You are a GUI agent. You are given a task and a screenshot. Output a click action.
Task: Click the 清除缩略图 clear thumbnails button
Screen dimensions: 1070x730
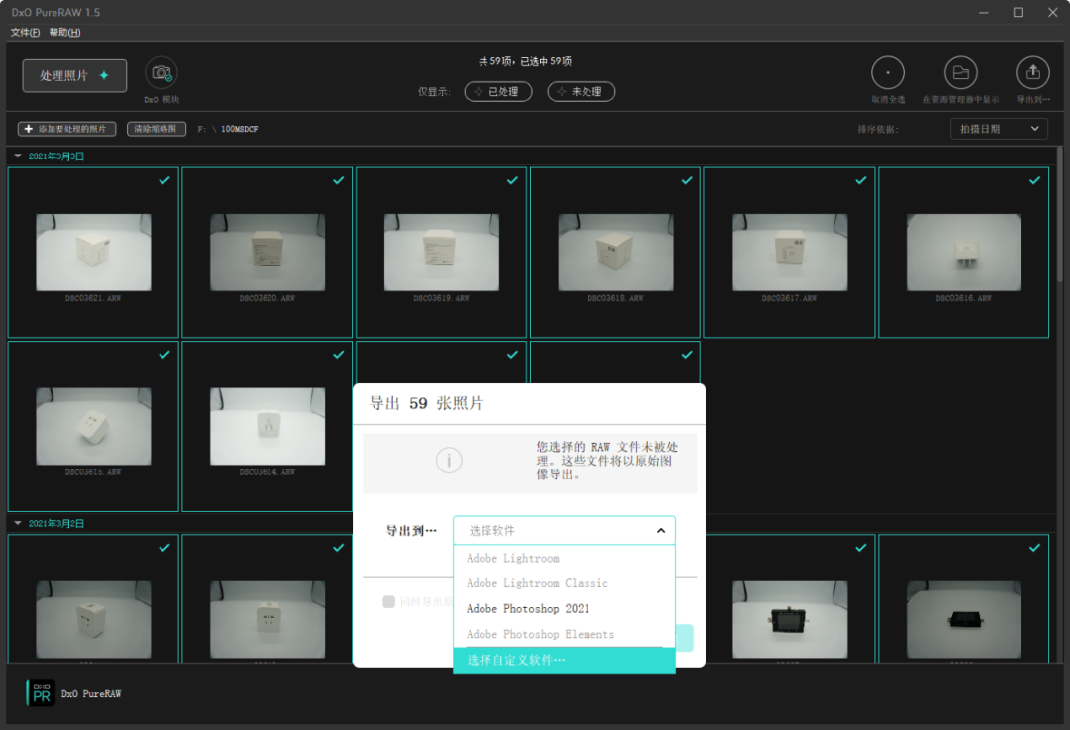tap(157, 128)
